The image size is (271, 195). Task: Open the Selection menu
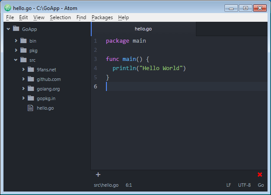click(60, 17)
